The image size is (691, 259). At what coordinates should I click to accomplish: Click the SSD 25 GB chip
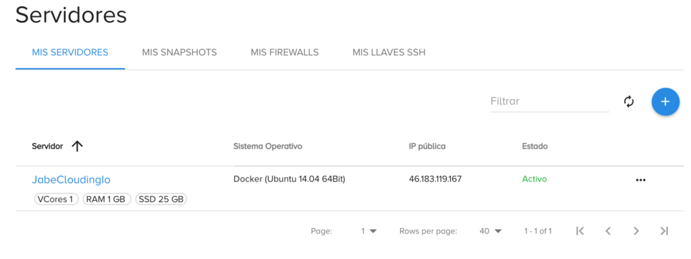pos(161,199)
